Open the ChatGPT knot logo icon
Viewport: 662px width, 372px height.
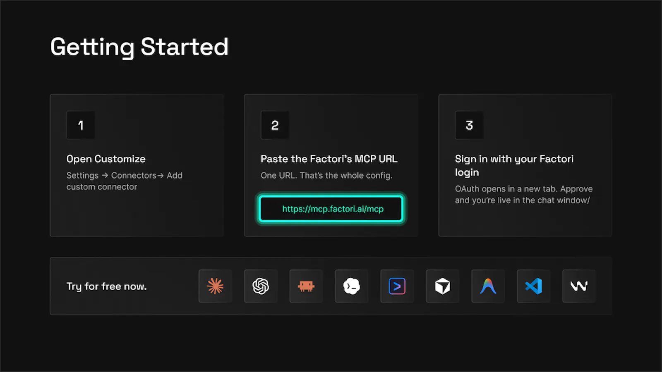tap(261, 286)
